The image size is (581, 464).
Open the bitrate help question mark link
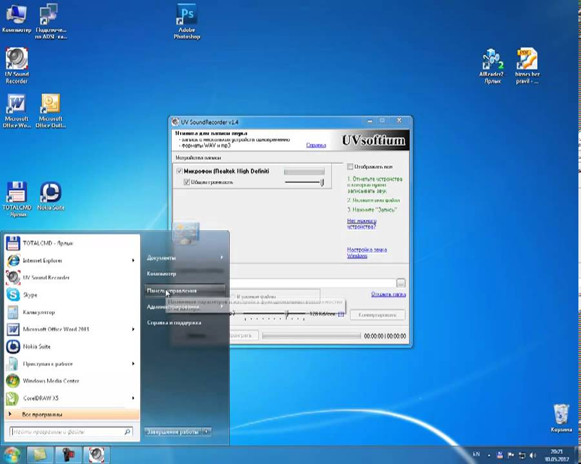(341, 314)
